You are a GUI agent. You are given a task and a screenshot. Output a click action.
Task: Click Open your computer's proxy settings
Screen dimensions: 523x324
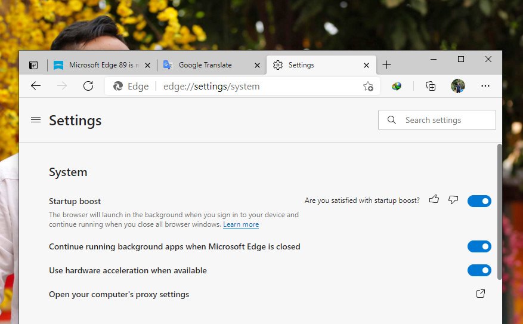pos(119,294)
